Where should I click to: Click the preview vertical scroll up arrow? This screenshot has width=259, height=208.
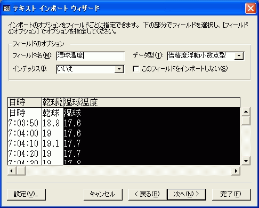(246, 111)
